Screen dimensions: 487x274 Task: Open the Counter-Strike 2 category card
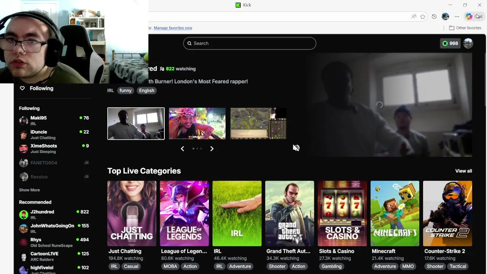[447, 213]
